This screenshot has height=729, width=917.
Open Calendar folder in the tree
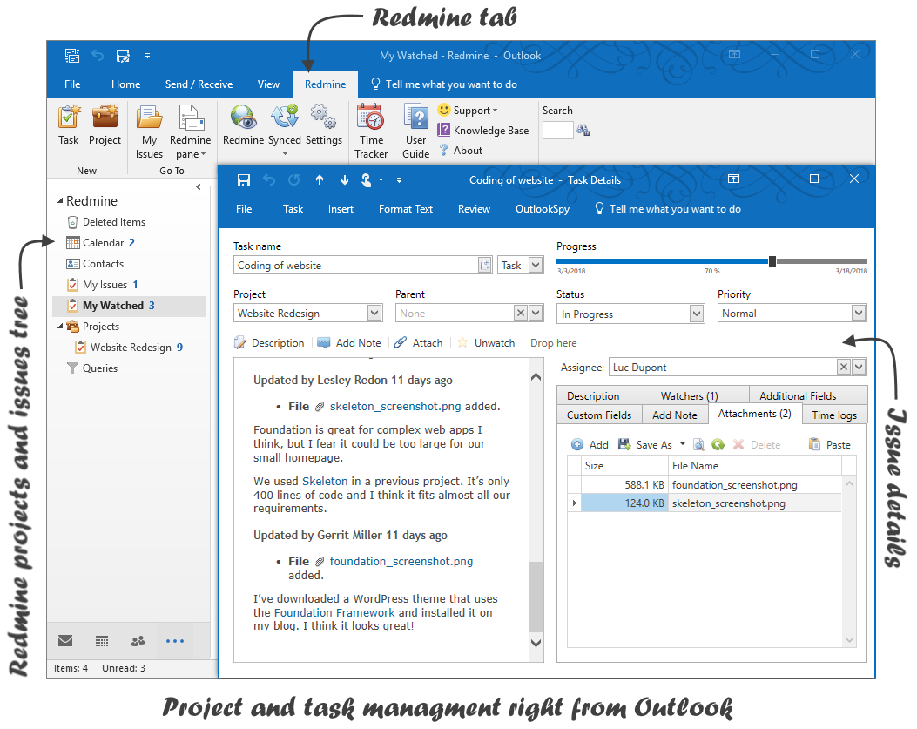click(101, 243)
